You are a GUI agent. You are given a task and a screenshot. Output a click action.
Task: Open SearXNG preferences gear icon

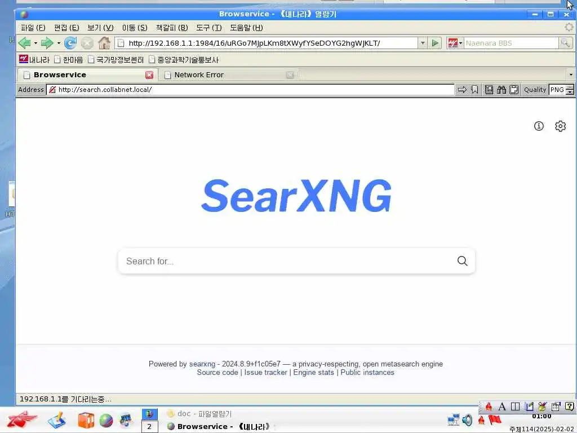coord(561,126)
